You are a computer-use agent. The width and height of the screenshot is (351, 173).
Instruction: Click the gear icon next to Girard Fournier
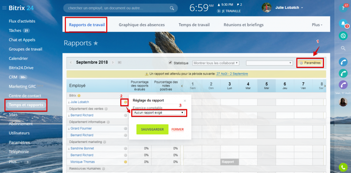pyautogui.click(x=125, y=128)
